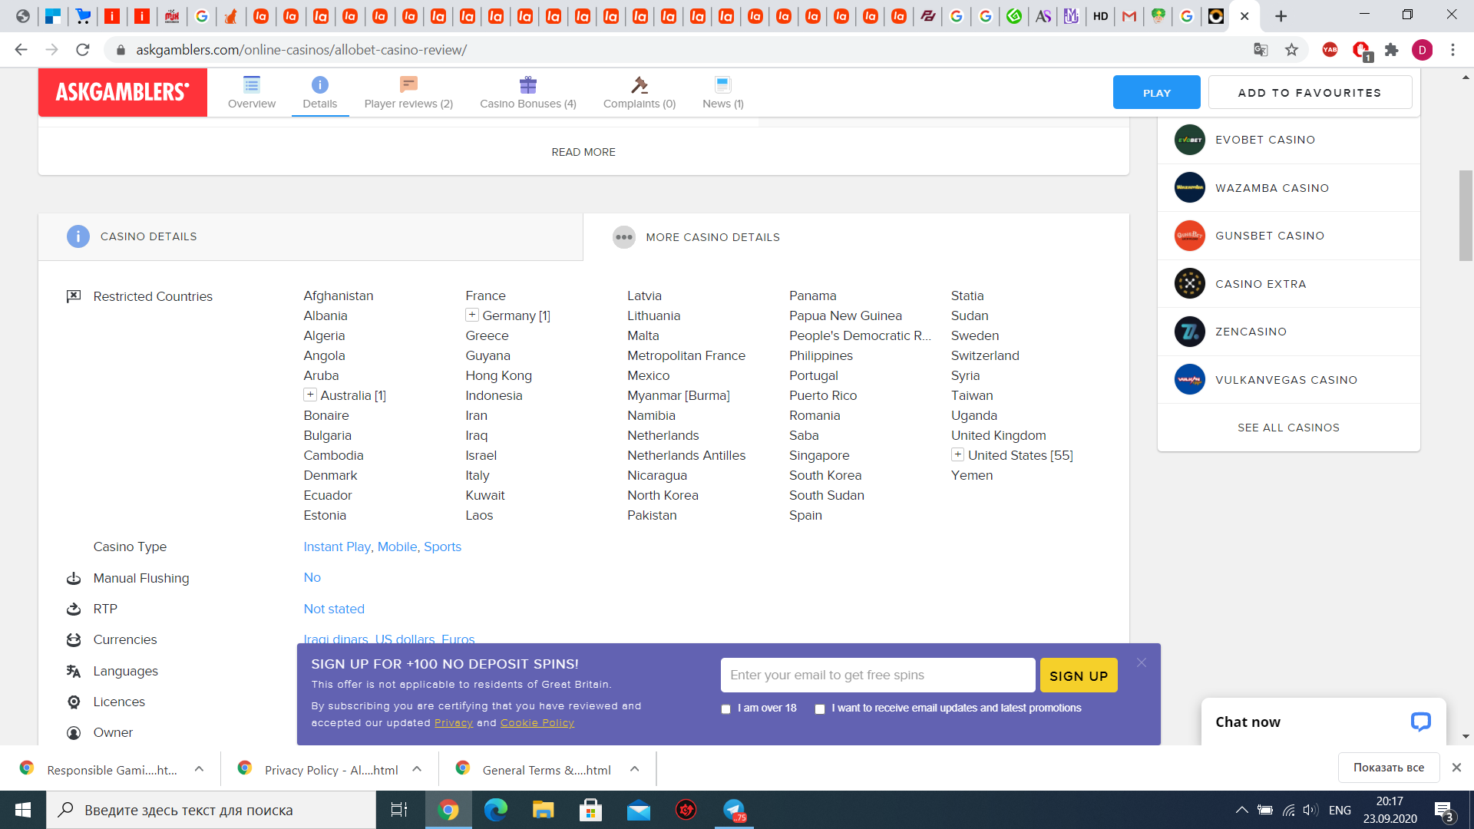The height and width of the screenshot is (829, 1474).
Task: Click the address bar URL
Action: pyautogui.click(x=301, y=50)
